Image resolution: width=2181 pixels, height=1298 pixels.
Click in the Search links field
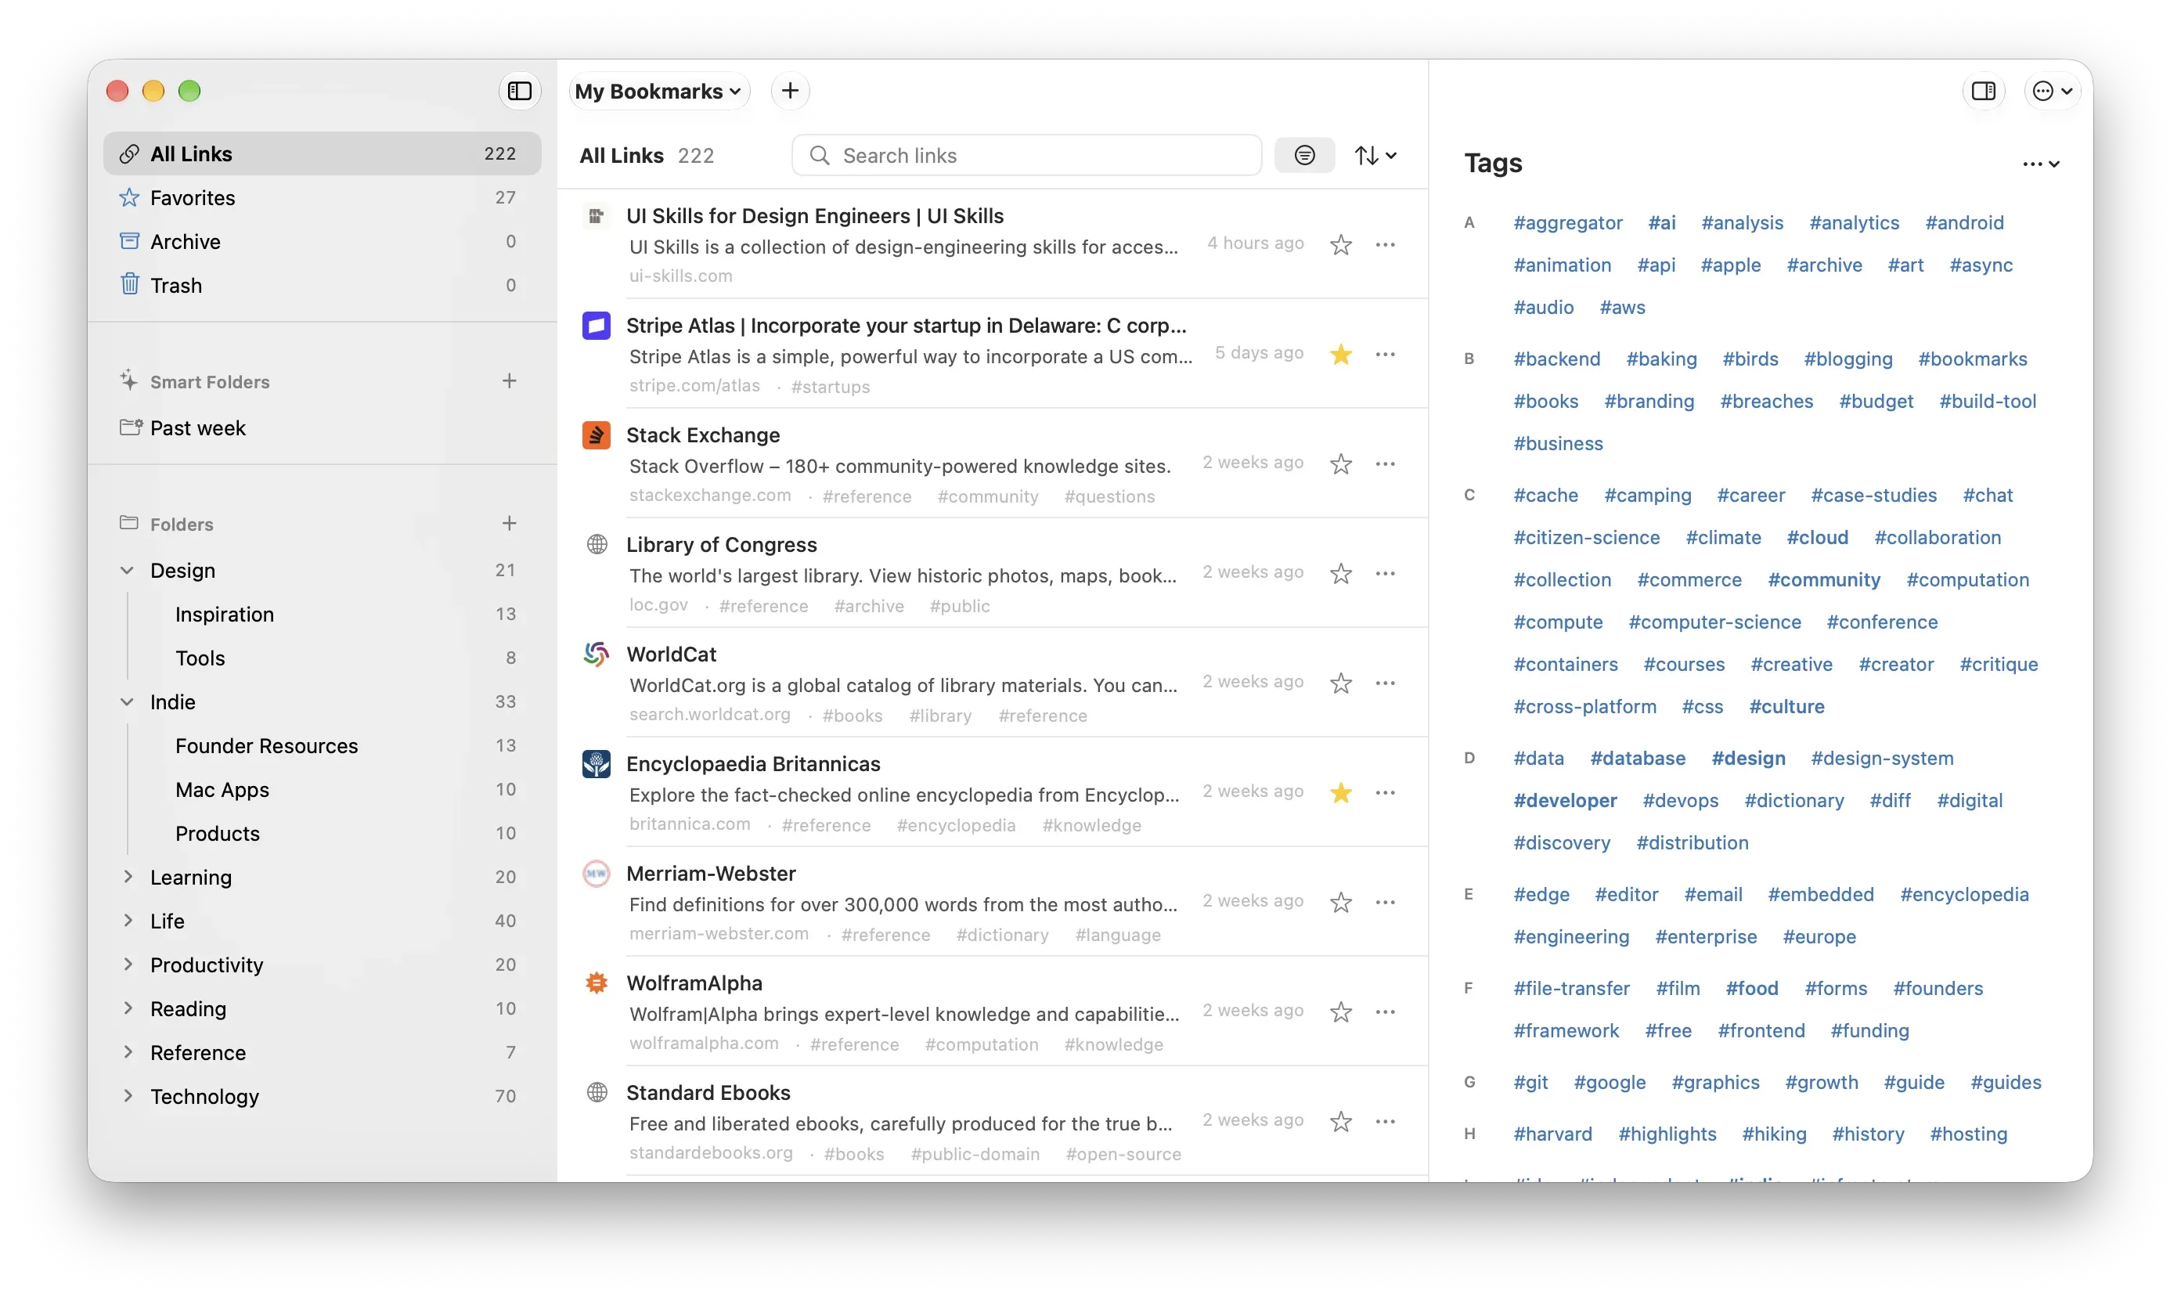(1026, 156)
